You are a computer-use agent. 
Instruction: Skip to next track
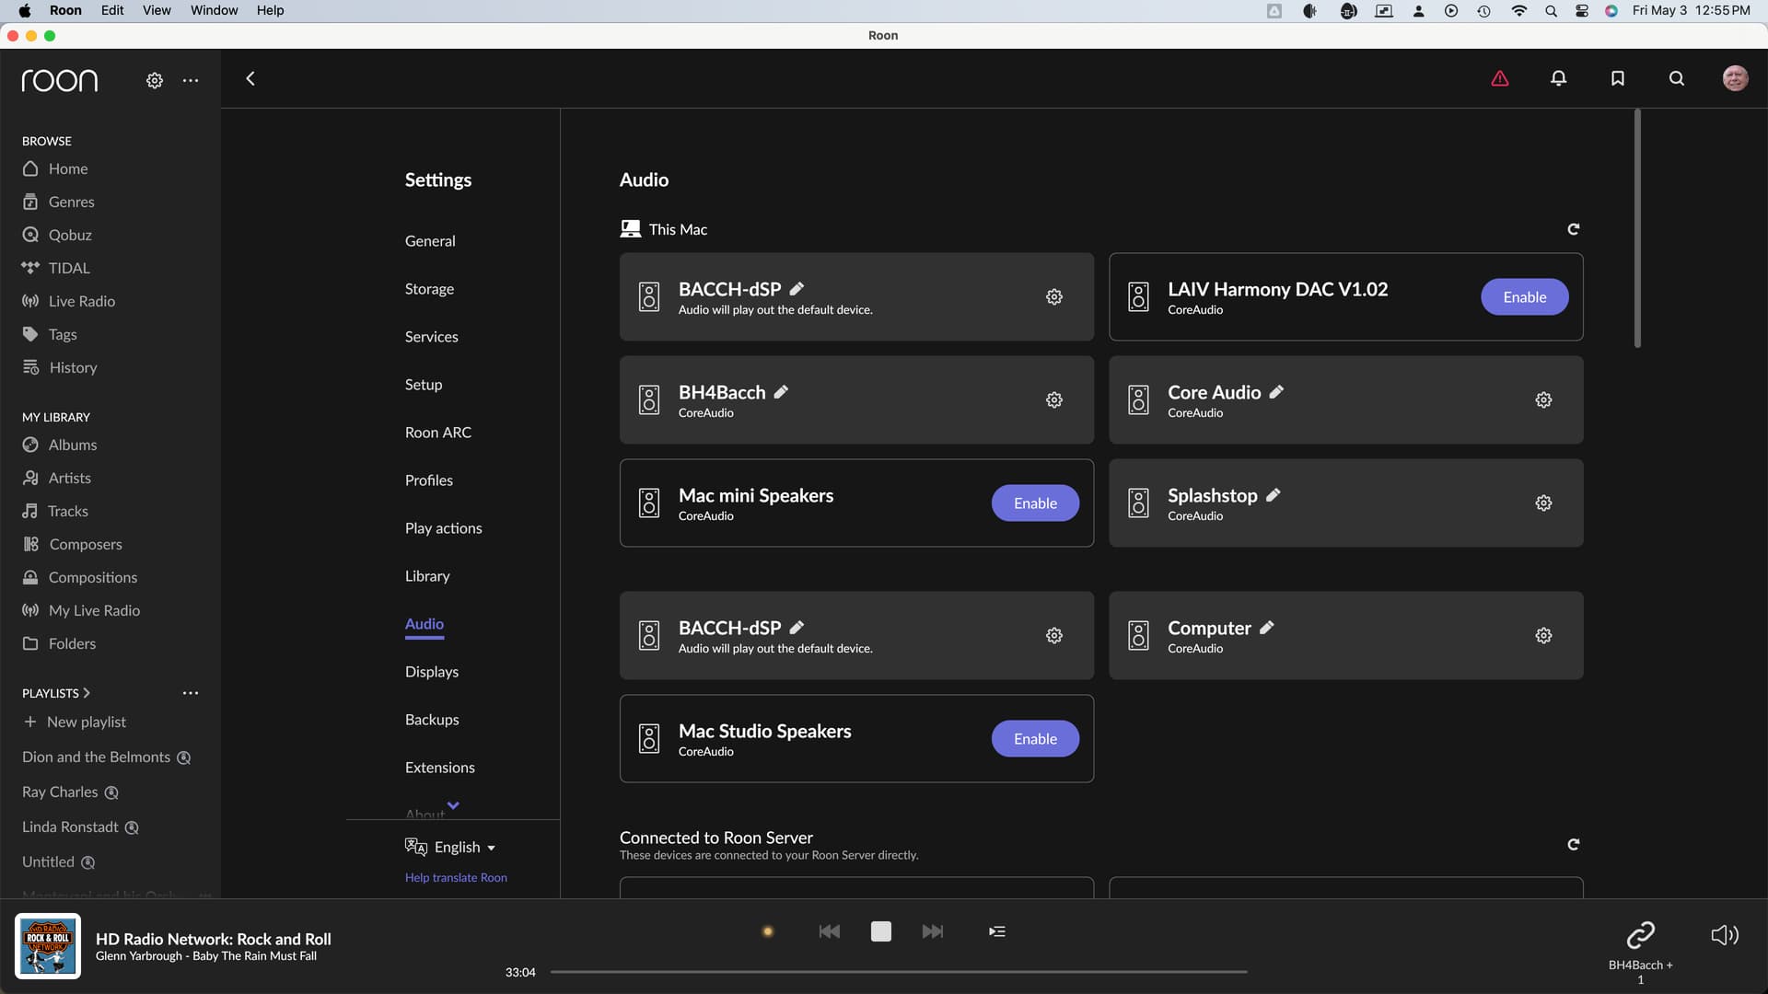click(x=933, y=931)
